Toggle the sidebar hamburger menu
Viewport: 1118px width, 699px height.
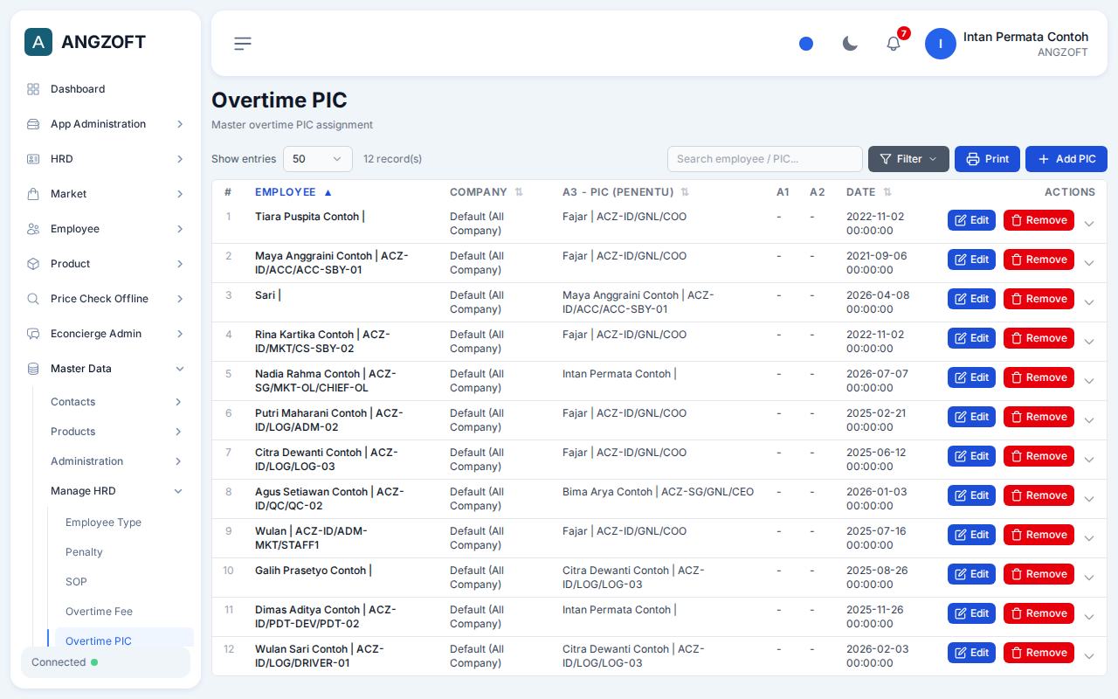coord(243,44)
